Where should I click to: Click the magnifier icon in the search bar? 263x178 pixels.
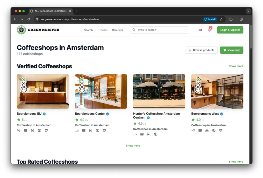pyautogui.click(x=134, y=30)
